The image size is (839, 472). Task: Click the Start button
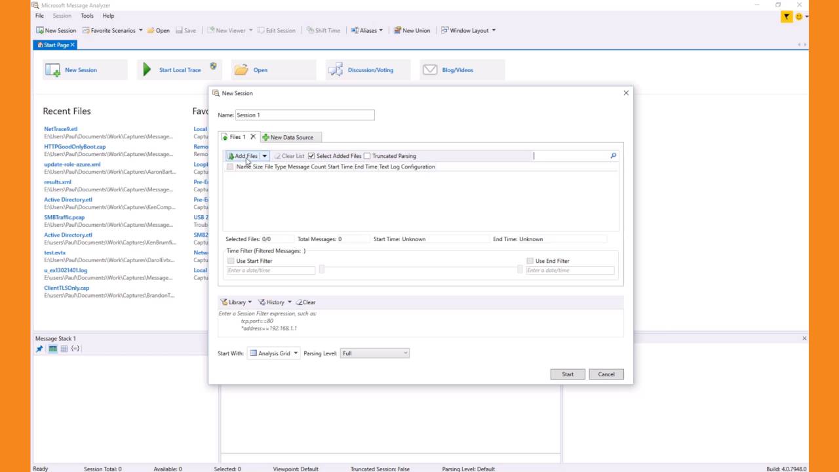(568, 374)
